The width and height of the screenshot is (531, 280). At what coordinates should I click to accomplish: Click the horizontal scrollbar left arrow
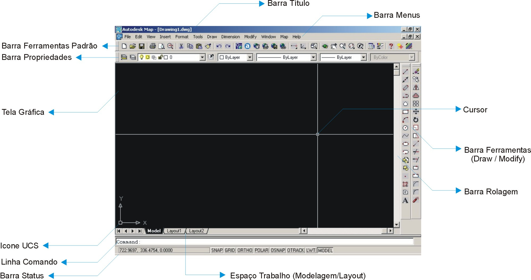coord(304,231)
